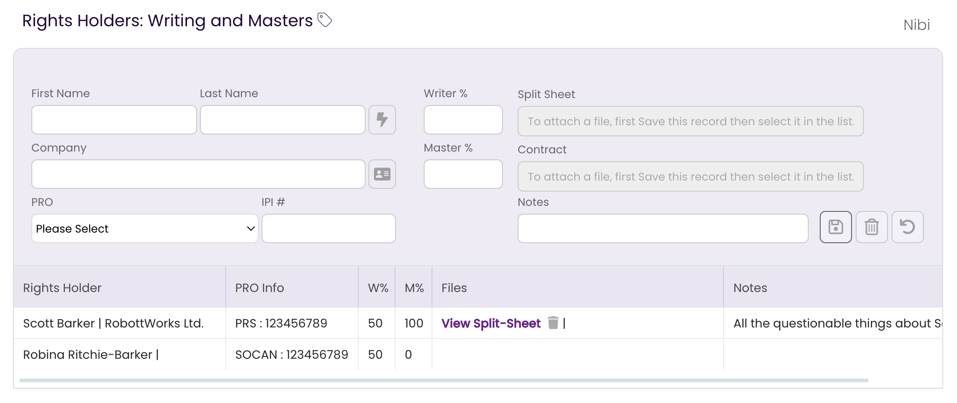
Task: Open the View Split-Sheet link
Action: click(491, 323)
